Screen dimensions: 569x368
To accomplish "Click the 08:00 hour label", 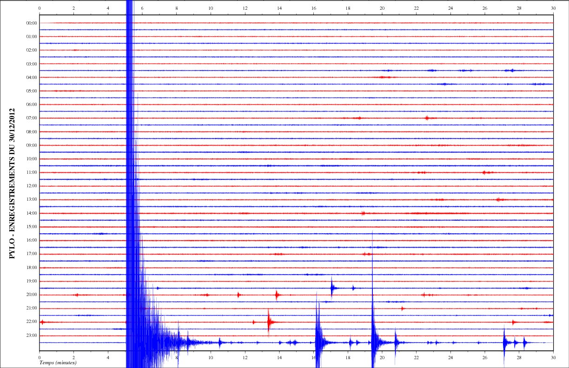I will pyautogui.click(x=32, y=131).
